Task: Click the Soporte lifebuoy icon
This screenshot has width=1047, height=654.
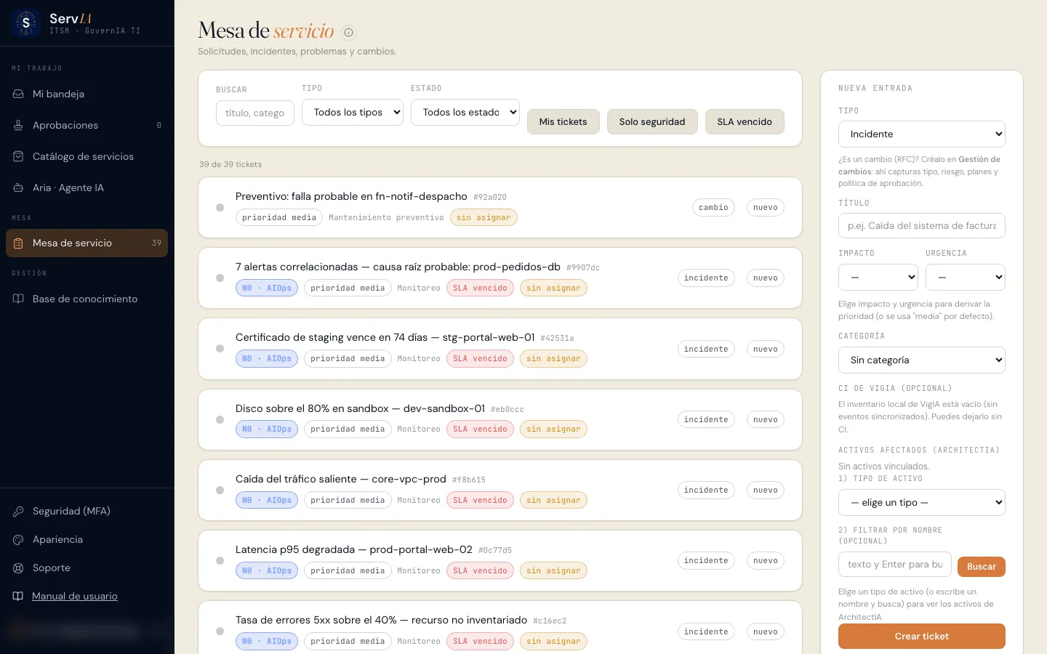Action: click(18, 568)
